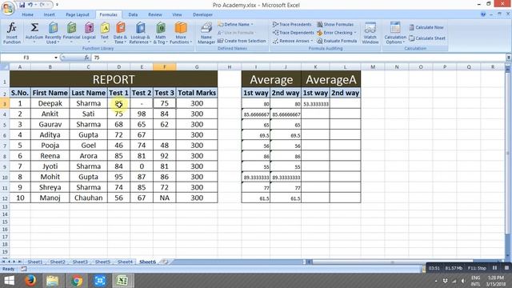Open the Logical functions library
The image size is (512, 288).
click(89, 33)
